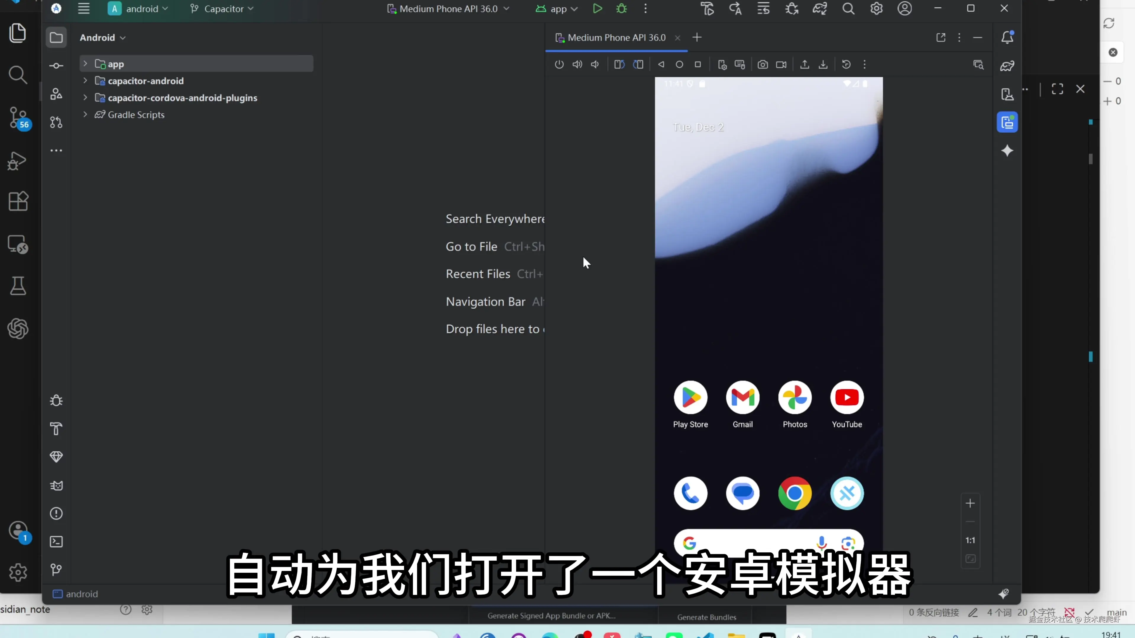Take an emulator screenshot with the camera icon
This screenshot has width=1135, height=638.
pyautogui.click(x=763, y=65)
